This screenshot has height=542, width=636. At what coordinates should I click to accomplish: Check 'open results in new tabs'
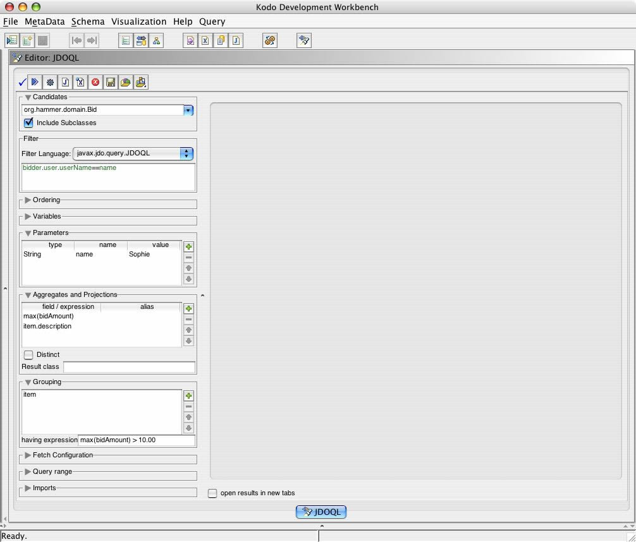pos(213,493)
